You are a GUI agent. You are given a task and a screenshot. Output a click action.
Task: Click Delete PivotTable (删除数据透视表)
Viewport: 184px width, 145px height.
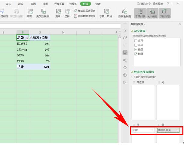click(x=84, y=16)
